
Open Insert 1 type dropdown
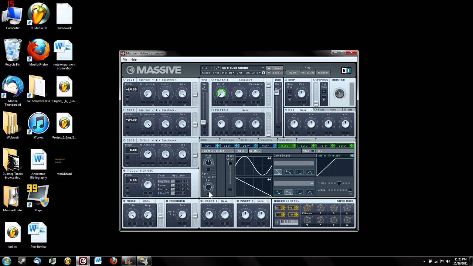(x=226, y=201)
